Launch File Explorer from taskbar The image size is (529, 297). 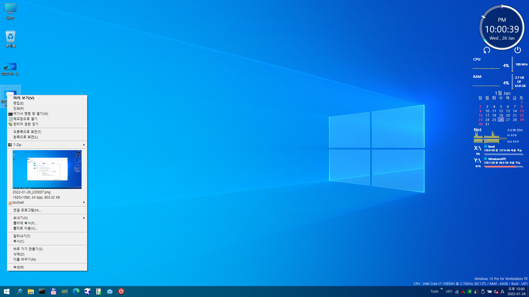[31, 291]
